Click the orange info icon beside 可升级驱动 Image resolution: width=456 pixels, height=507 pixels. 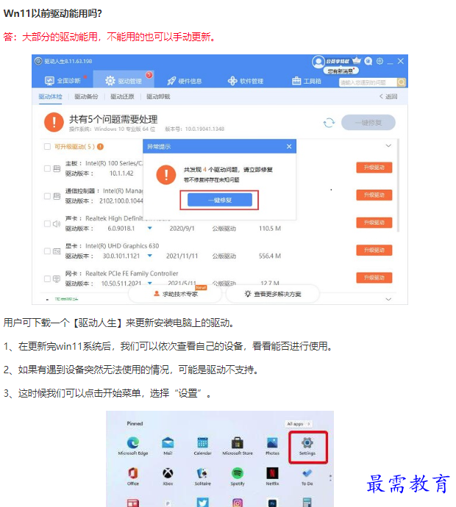click(100, 147)
